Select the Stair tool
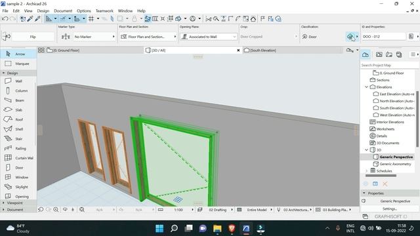This screenshot has height=236, width=420. [18, 139]
